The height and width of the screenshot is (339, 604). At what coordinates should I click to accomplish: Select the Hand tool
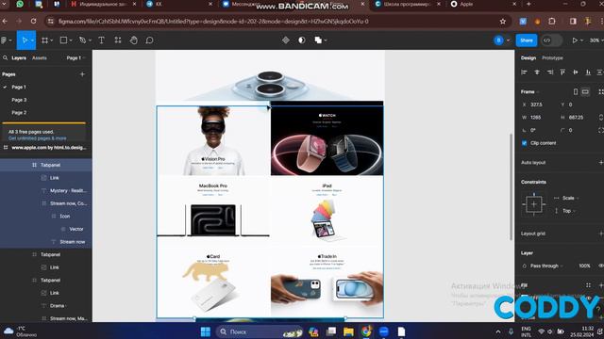tap(134, 40)
